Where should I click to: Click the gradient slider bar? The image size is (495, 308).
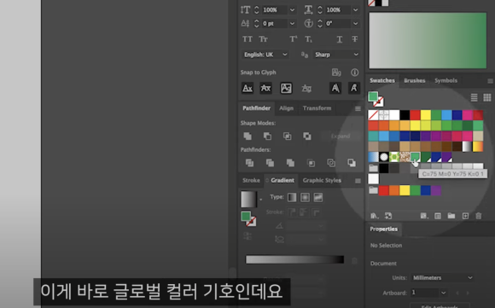coord(294,259)
